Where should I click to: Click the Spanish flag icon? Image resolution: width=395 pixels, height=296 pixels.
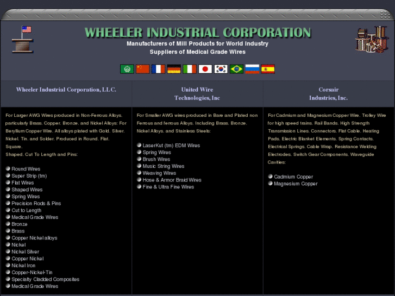tap(268, 69)
